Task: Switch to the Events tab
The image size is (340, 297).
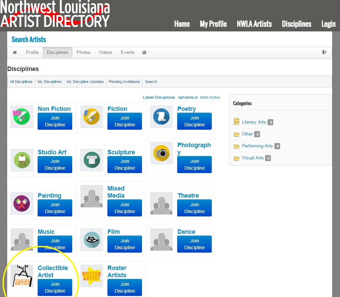Action: pyautogui.click(x=128, y=52)
